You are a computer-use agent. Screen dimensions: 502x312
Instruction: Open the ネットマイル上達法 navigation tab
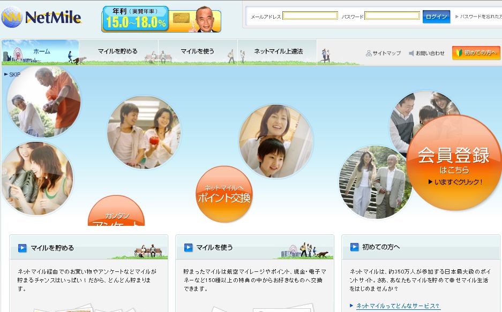coord(278,52)
